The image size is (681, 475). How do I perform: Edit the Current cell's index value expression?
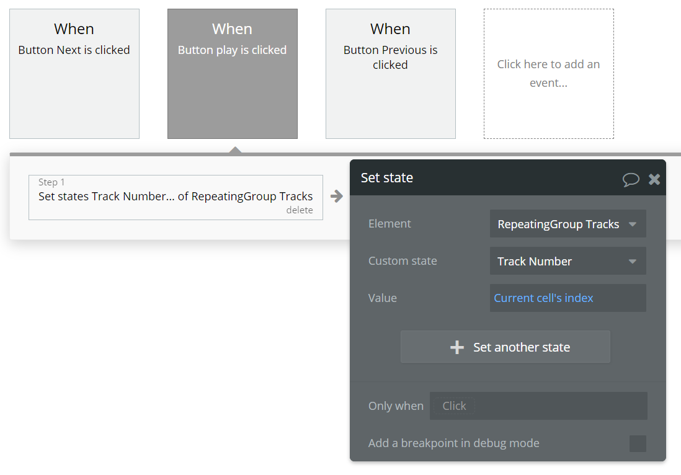(567, 298)
